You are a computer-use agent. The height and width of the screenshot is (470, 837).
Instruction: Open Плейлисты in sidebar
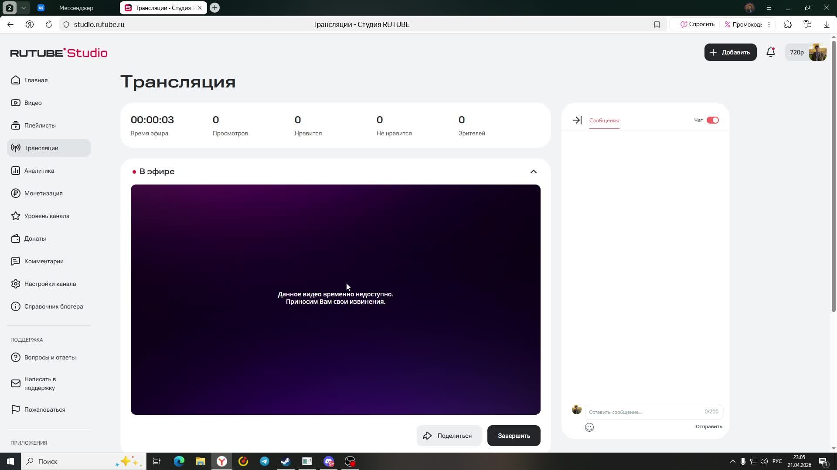tap(40, 125)
